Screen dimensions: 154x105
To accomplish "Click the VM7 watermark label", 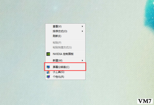I will point(145,101).
